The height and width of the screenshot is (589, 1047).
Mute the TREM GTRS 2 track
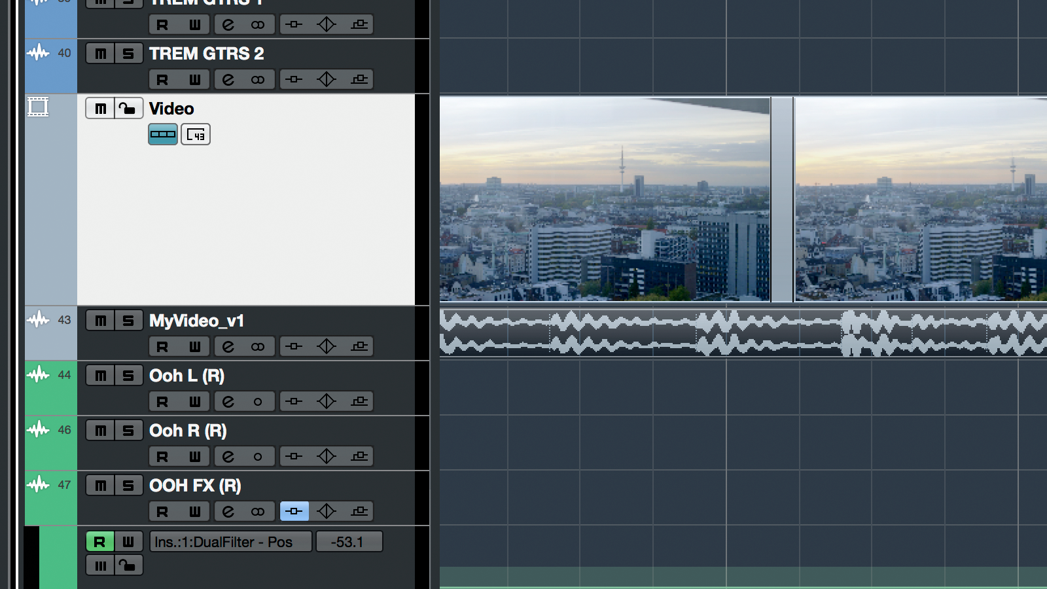coord(100,54)
